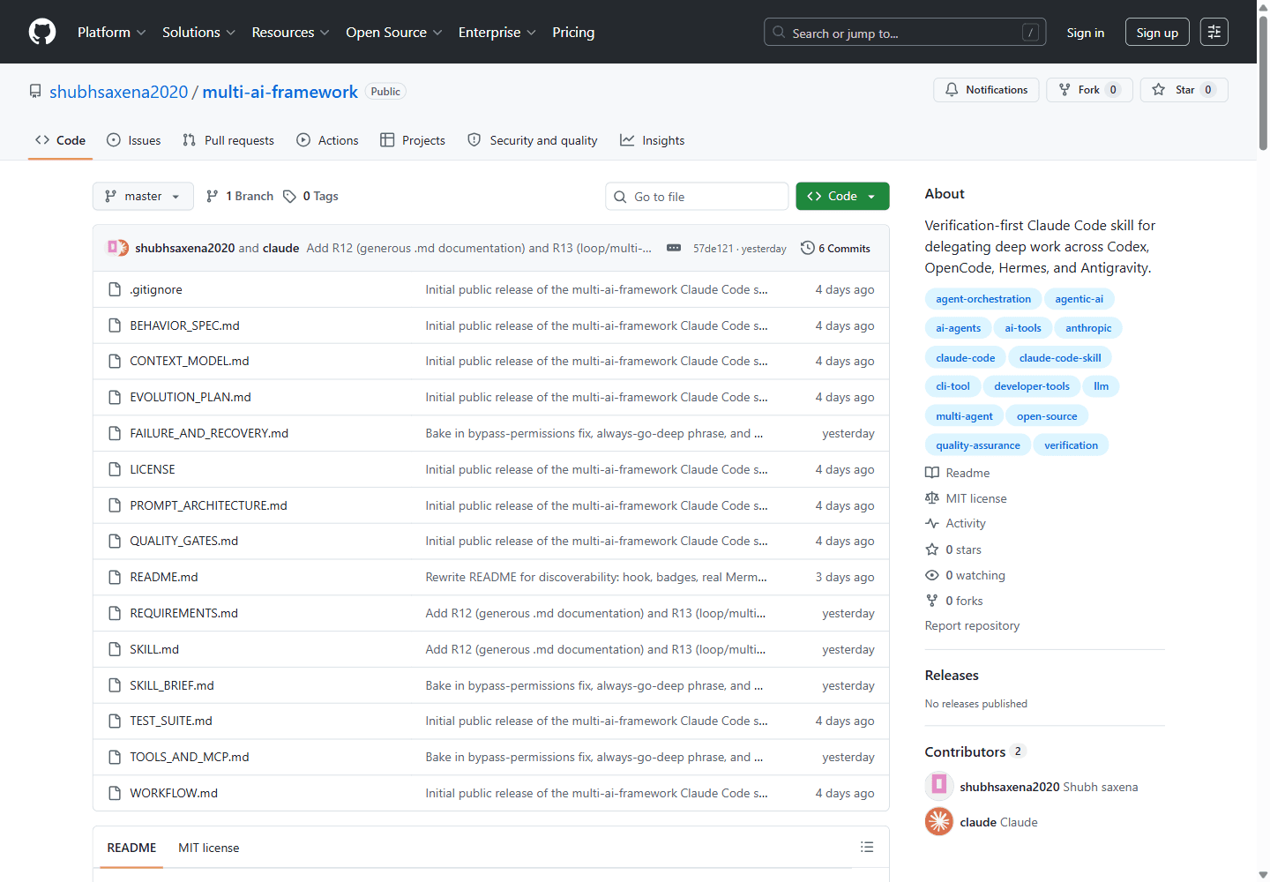View 0 watching link
This screenshot has height=882, width=1270.
(965, 575)
